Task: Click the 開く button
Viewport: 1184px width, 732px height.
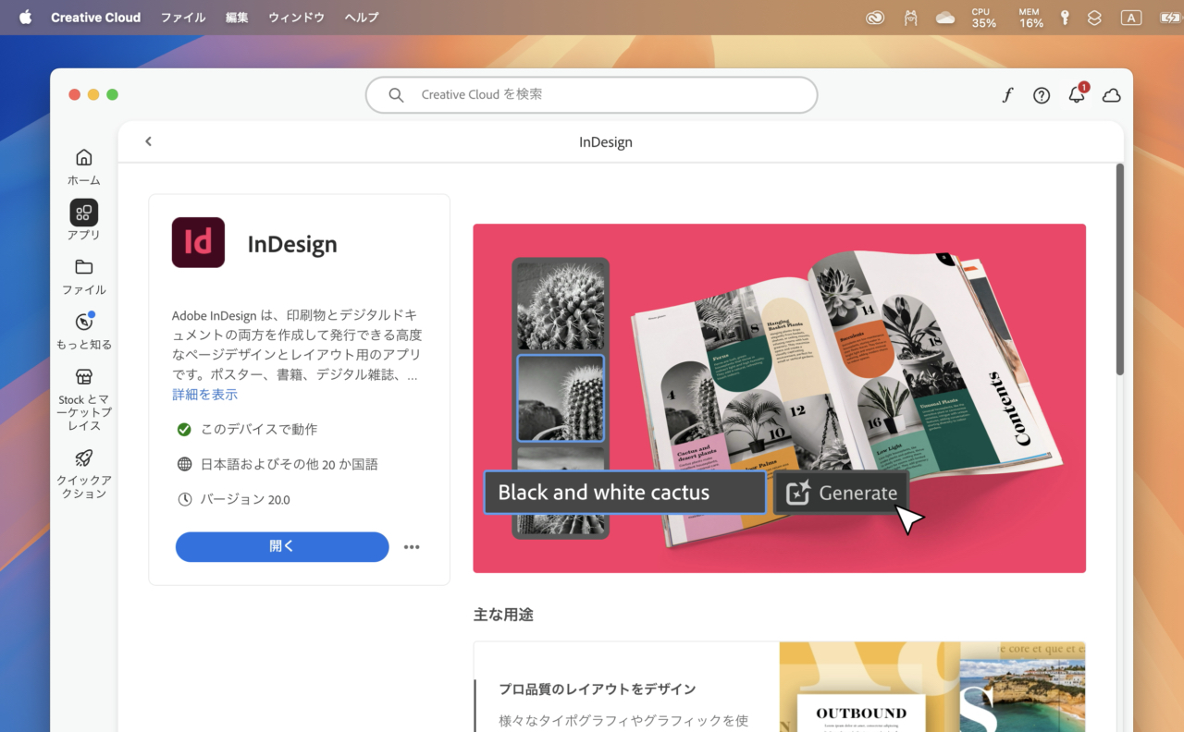Action: pyautogui.click(x=282, y=547)
